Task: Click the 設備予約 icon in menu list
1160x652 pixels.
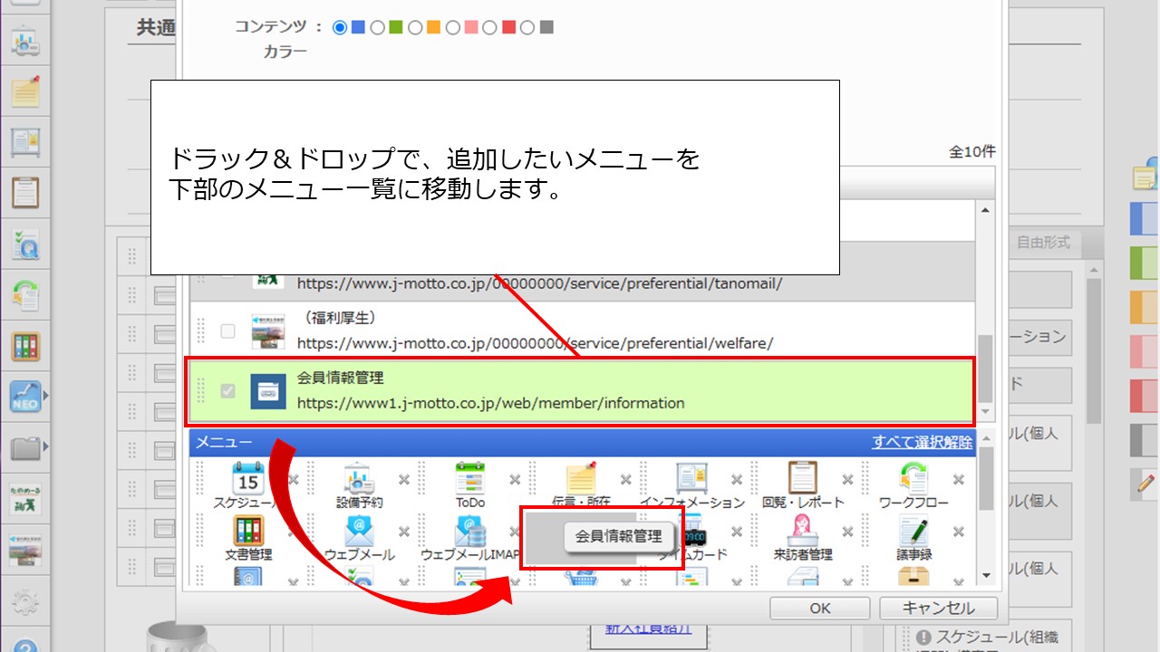Action: point(359,477)
